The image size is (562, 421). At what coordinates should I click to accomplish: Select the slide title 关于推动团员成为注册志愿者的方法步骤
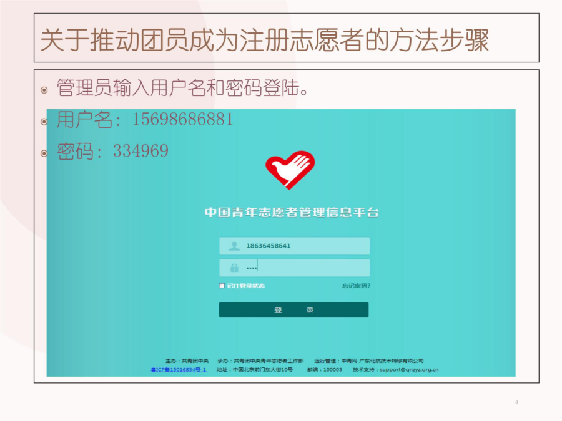265,40
